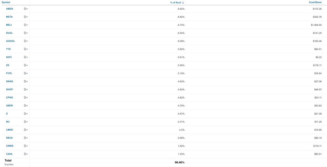
Task: Open the action menu icon for SOFI
Action: coord(26,57)
